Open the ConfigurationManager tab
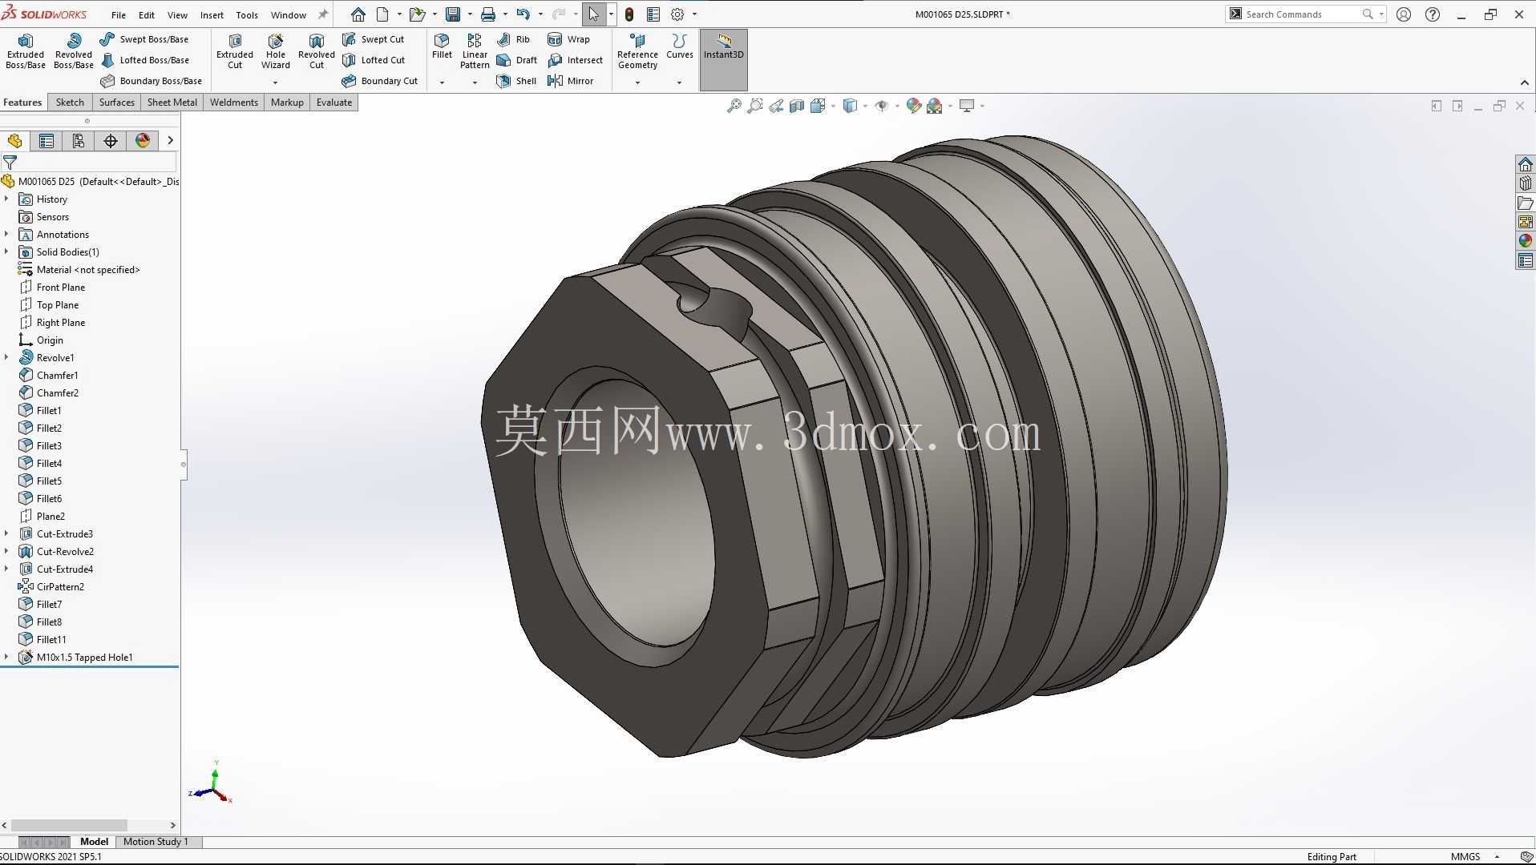Viewport: 1536px width, 865px height. [x=79, y=141]
